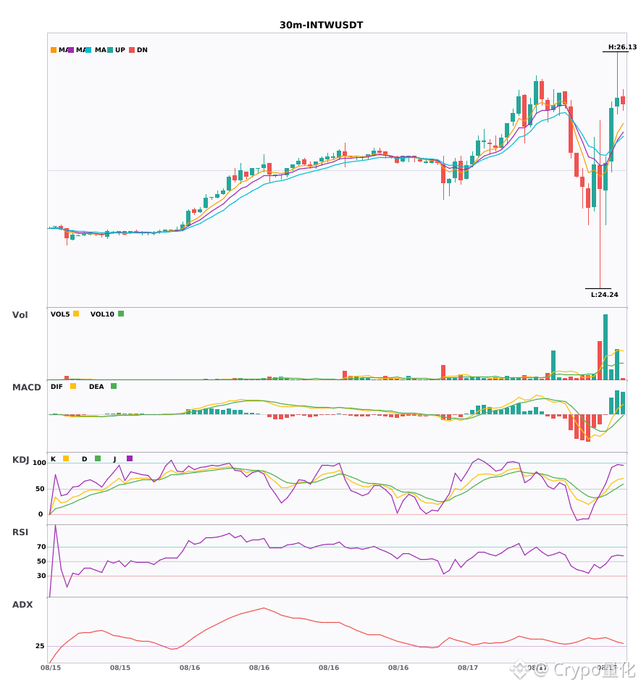This screenshot has width=641, height=688.
Task: Click the RSI axis value 30
Action: point(41,576)
